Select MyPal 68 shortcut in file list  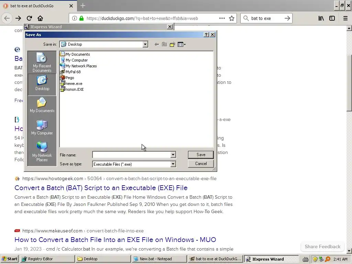click(70, 72)
